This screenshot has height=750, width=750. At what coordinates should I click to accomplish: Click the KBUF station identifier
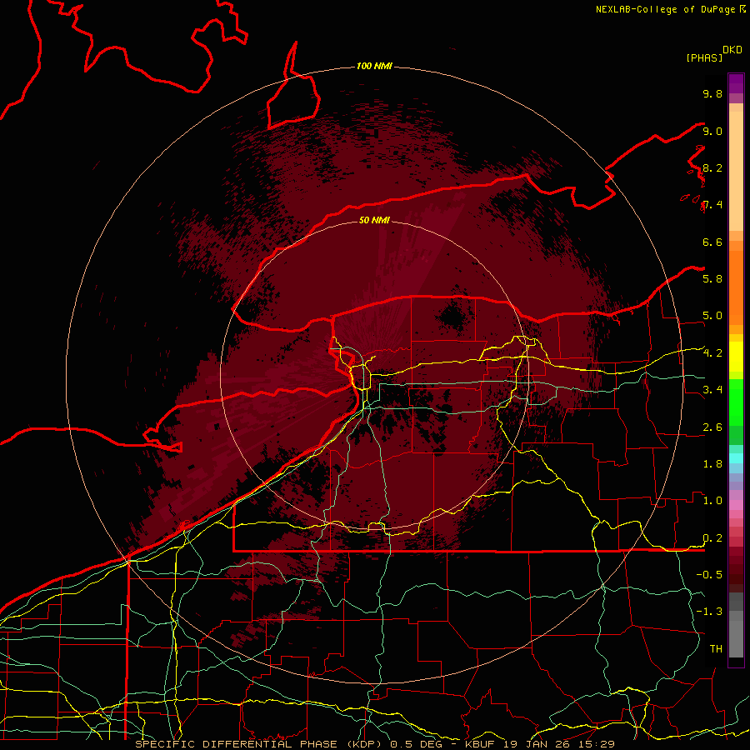point(481,744)
